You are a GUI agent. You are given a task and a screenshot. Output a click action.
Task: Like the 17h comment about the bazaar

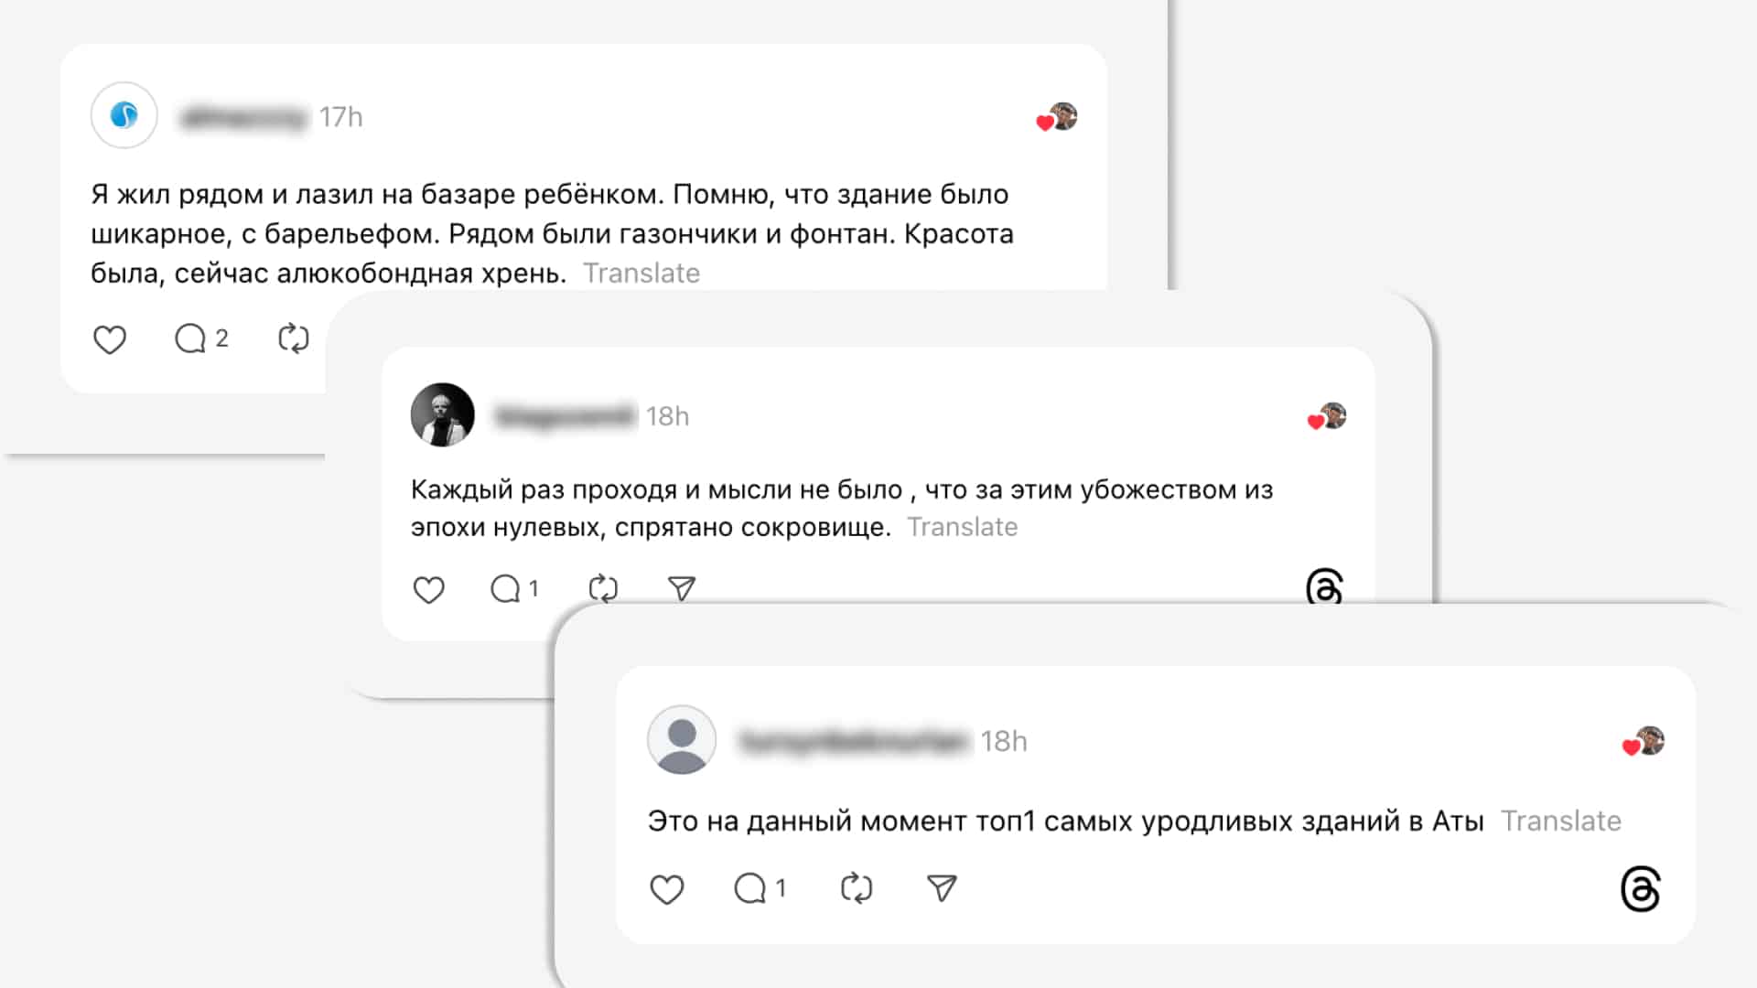coord(110,339)
